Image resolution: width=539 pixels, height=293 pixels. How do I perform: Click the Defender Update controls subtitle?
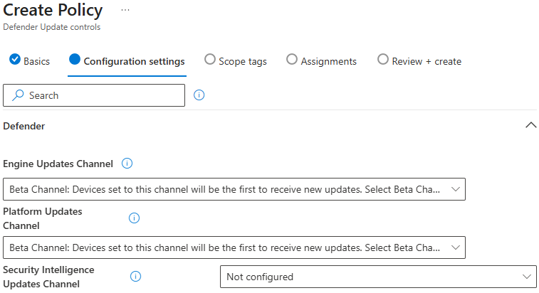point(52,27)
